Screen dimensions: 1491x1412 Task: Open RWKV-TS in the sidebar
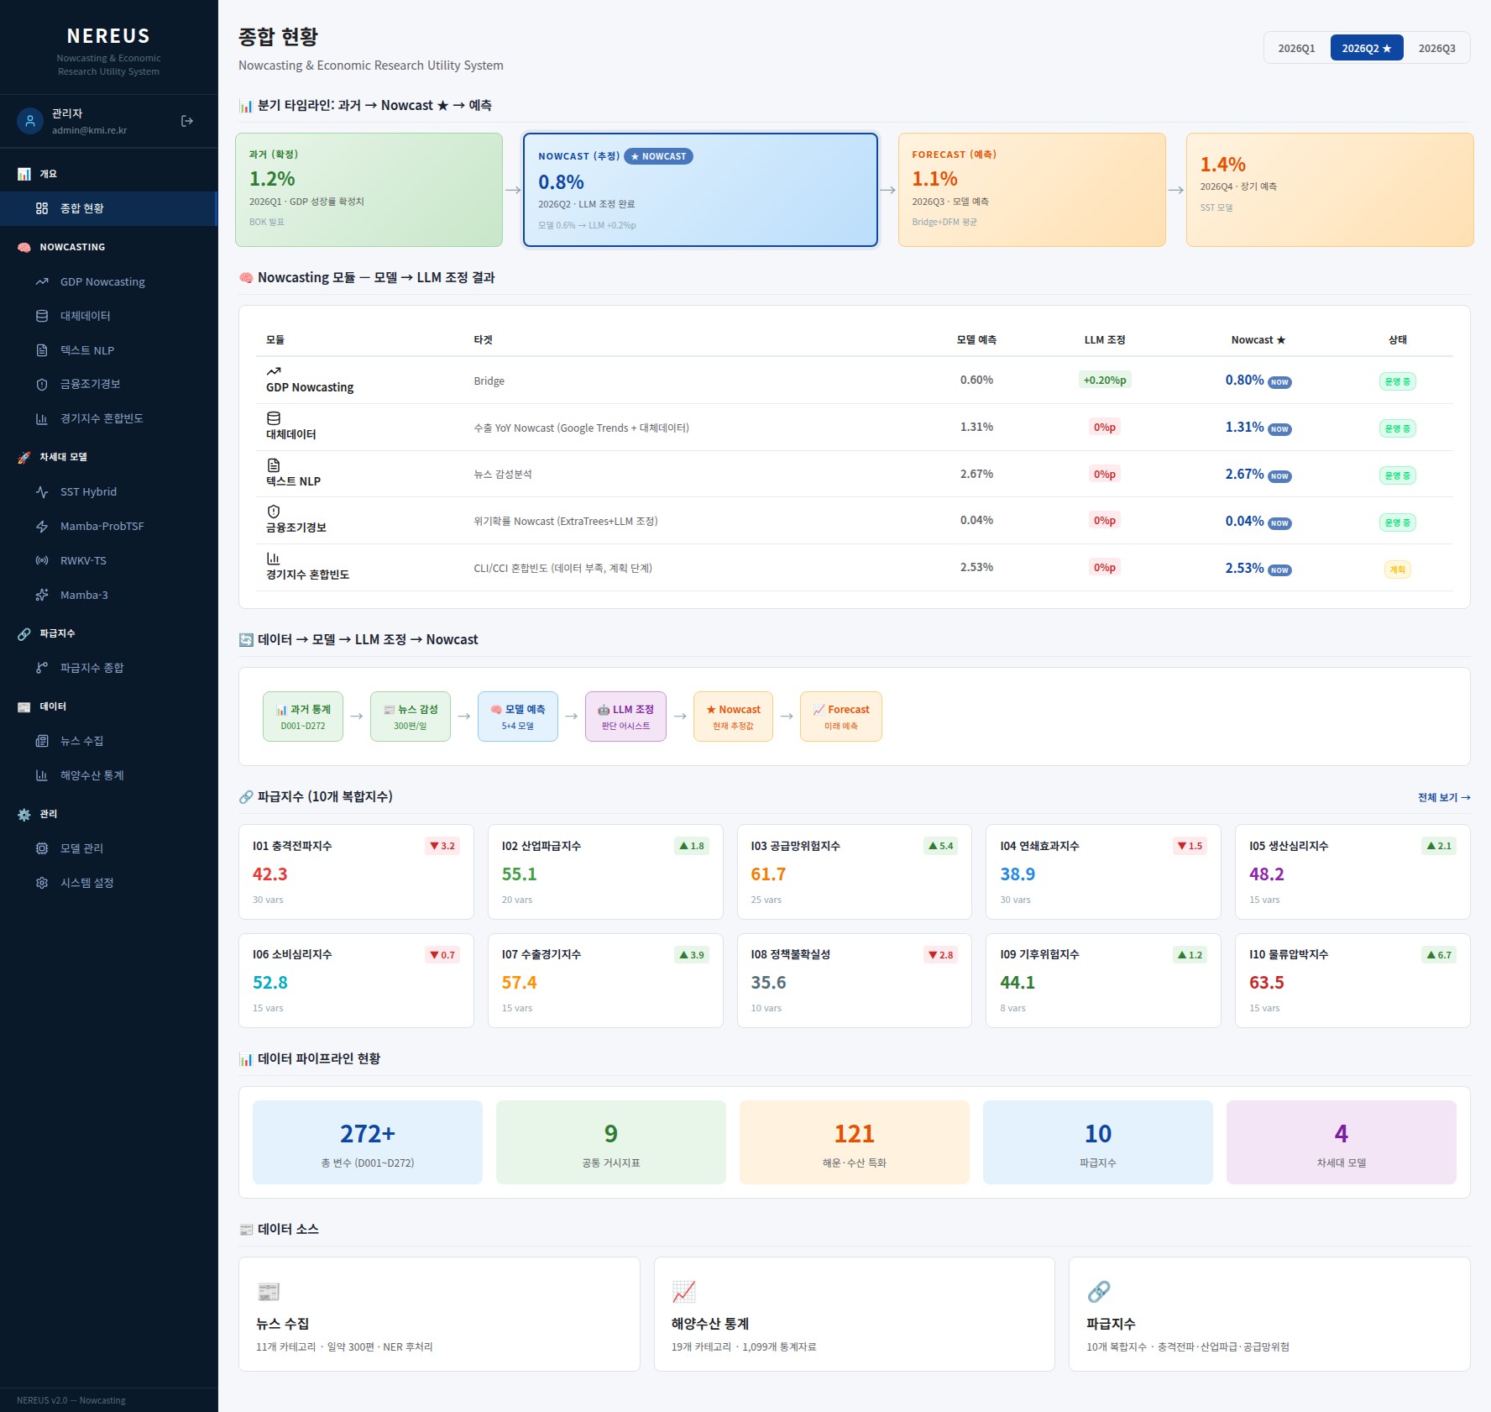[109, 560]
